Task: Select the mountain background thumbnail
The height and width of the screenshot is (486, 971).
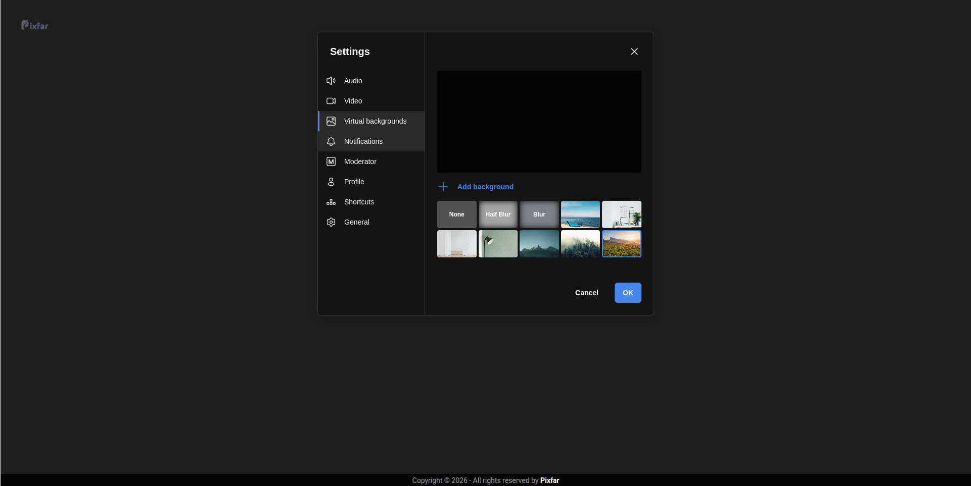Action: click(x=539, y=244)
